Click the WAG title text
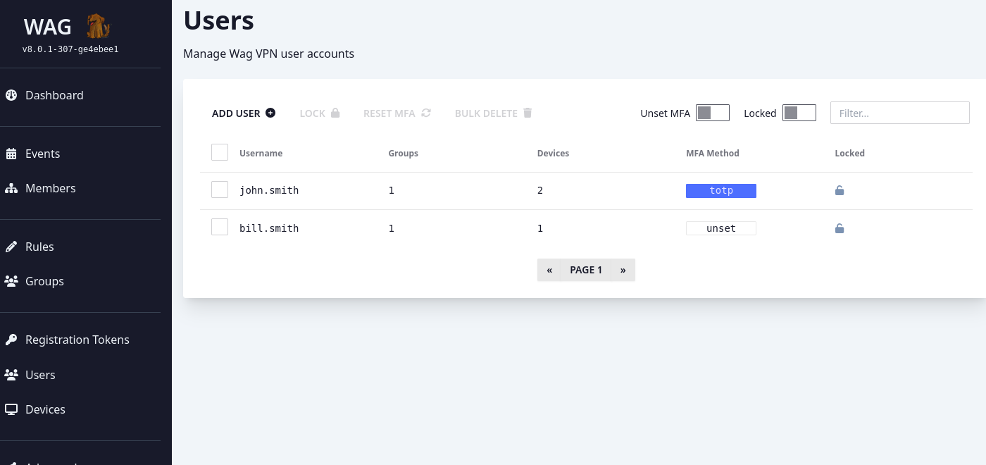 coord(47,27)
